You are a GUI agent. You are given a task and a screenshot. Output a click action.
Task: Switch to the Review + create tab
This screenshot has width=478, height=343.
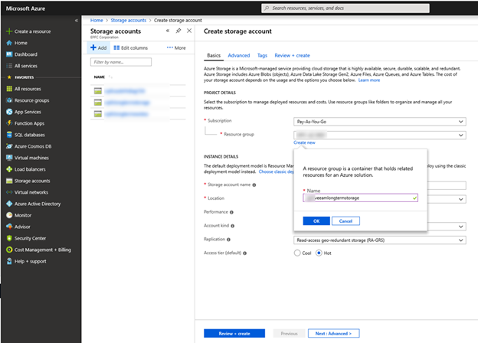coord(292,55)
